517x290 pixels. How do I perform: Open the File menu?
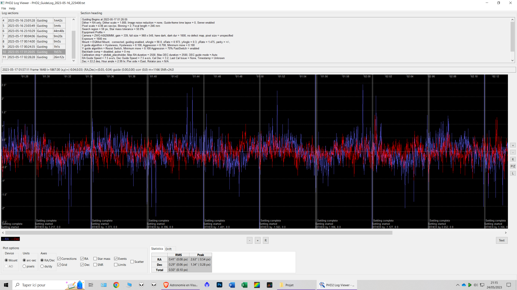point(4,8)
